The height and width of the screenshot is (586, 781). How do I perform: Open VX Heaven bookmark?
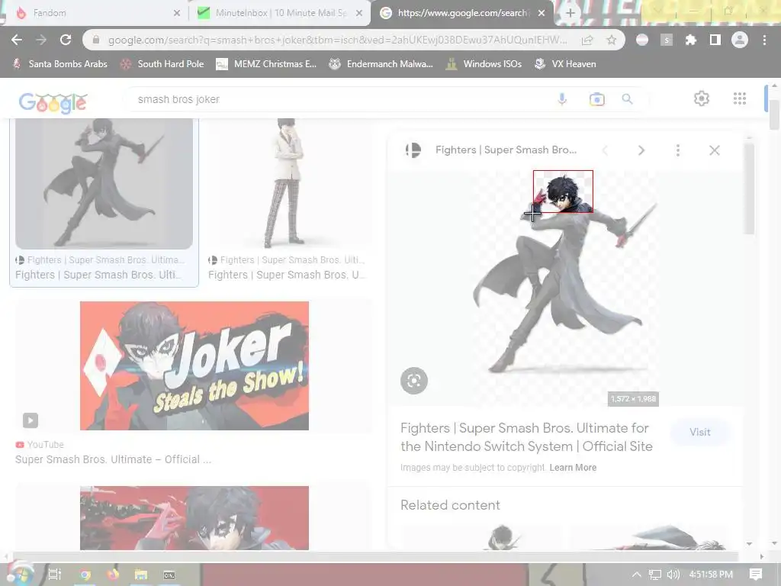[565, 64]
